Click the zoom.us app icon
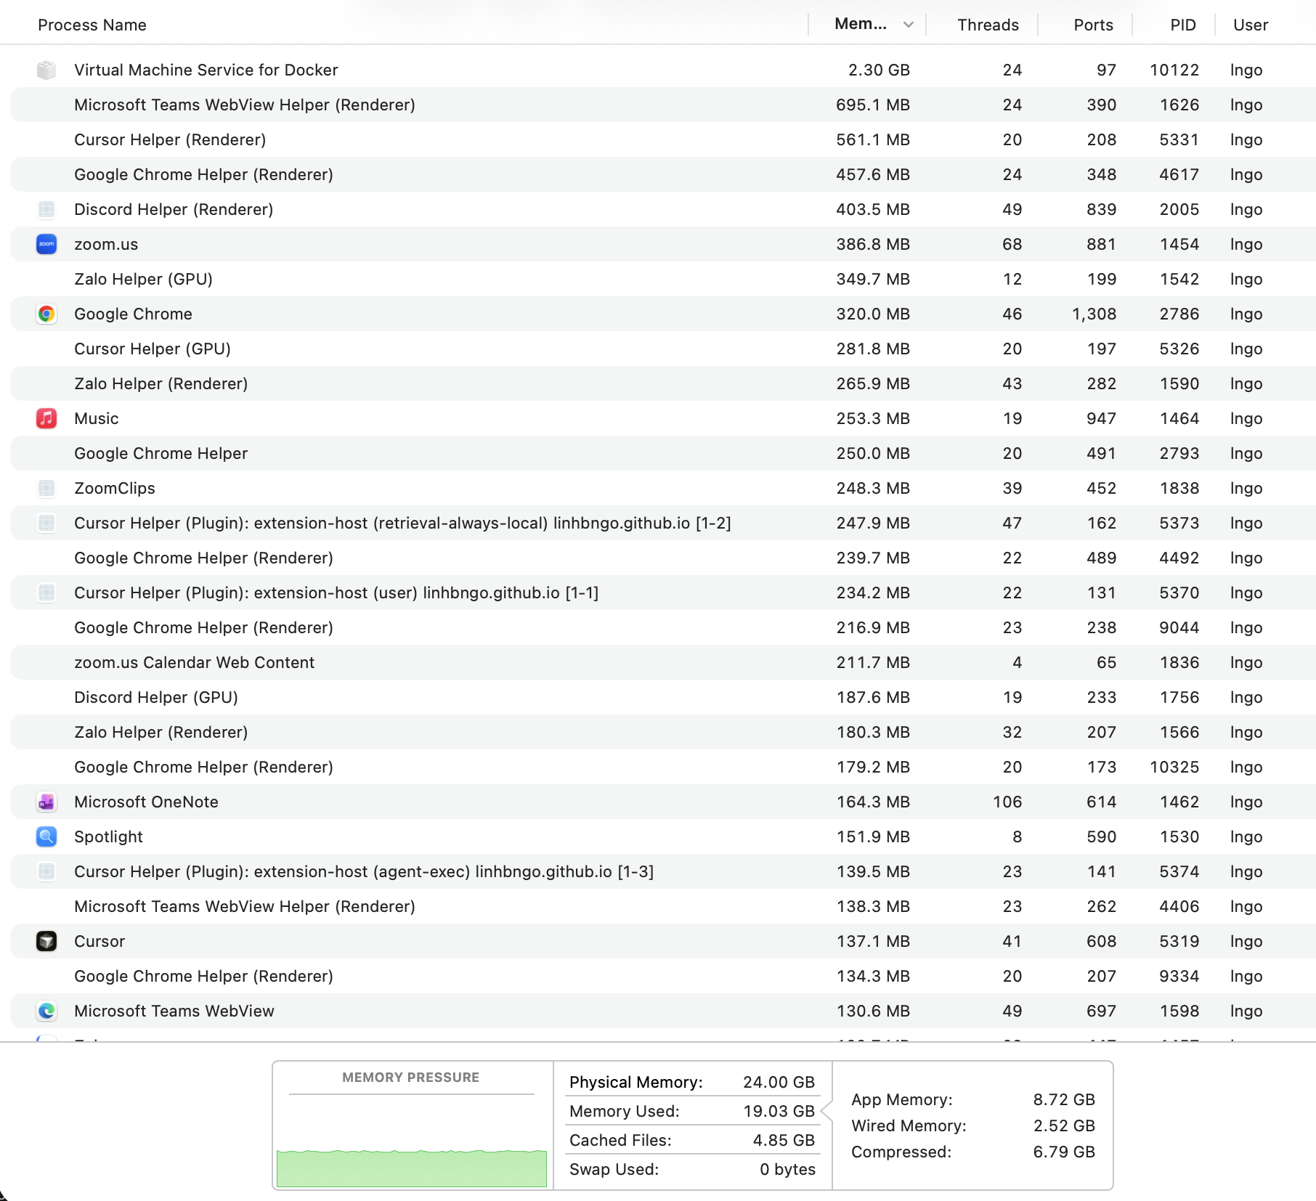Screen dimensions: 1316x1201 tap(46, 244)
